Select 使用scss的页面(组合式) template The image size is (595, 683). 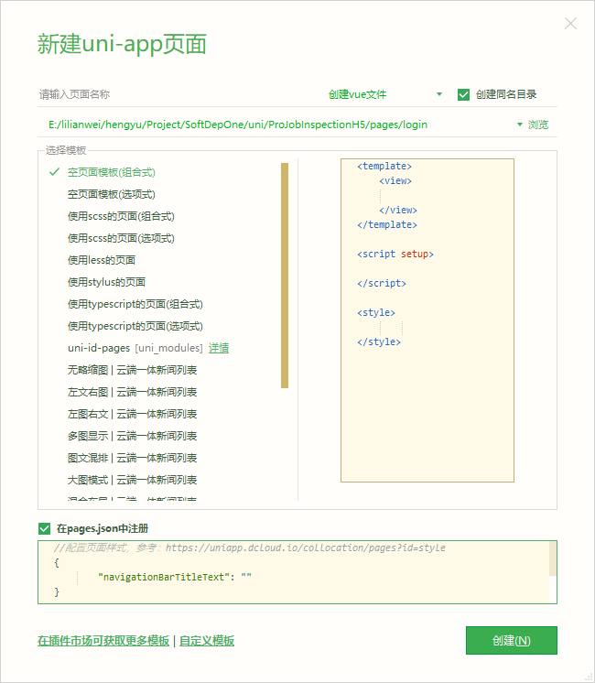point(121,216)
